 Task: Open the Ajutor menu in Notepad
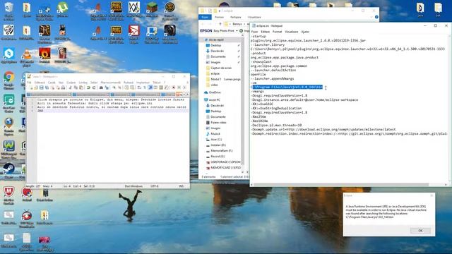[305, 32]
